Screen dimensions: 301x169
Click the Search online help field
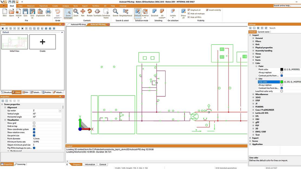pyautogui.click(x=287, y=6)
